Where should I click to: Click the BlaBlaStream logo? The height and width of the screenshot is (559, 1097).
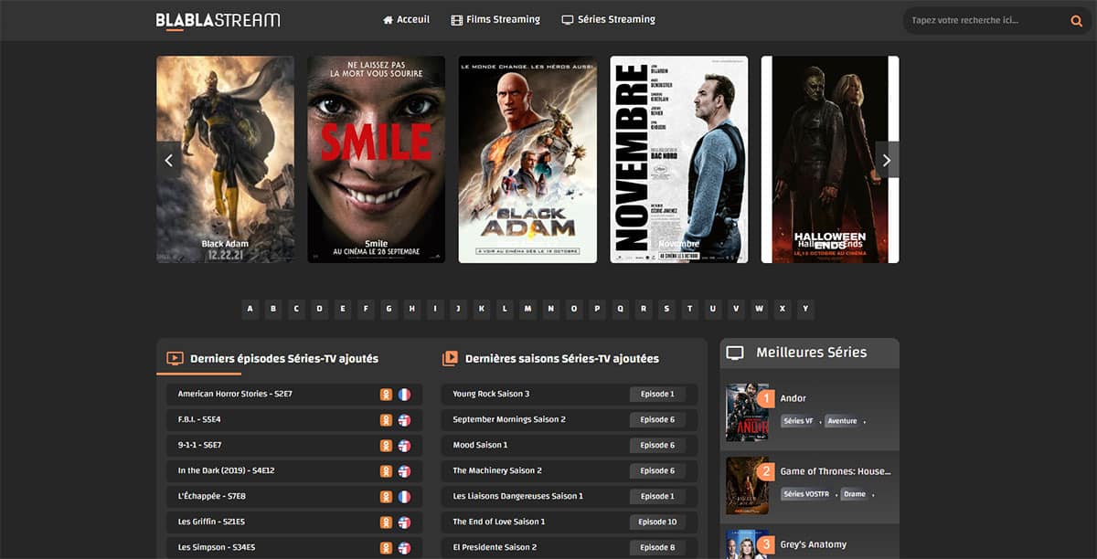point(218,20)
